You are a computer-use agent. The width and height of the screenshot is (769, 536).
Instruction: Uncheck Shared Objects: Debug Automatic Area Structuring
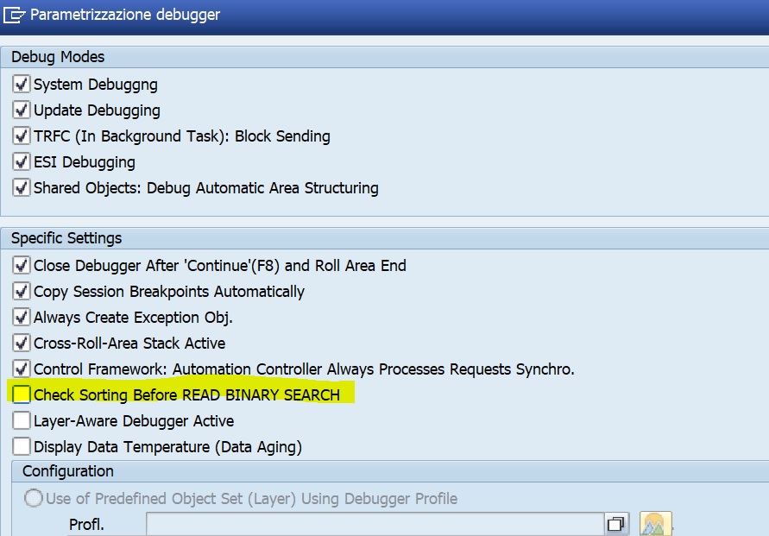tap(20, 187)
